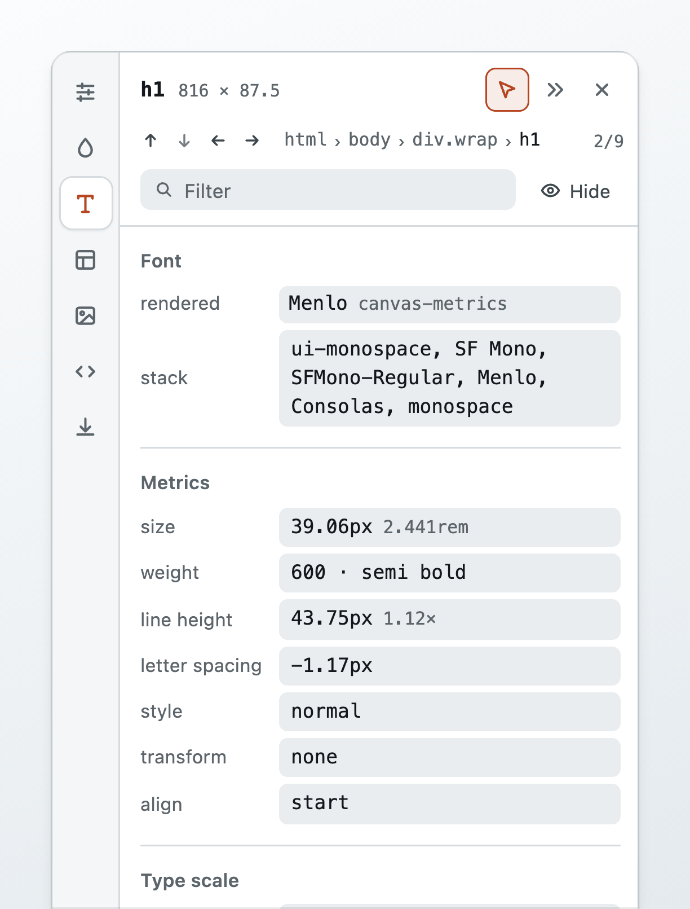Navigate to child element with down arrow
Screen dimensions: 690x909
point(184,140)
